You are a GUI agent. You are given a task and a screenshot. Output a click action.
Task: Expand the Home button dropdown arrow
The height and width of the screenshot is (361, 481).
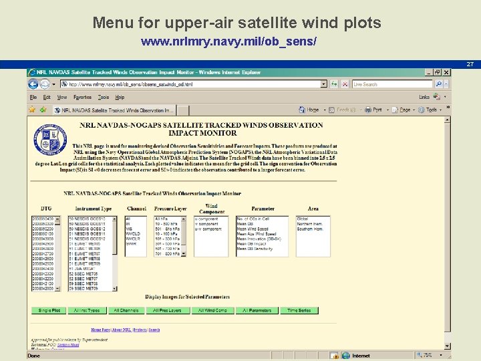point(325,110)
